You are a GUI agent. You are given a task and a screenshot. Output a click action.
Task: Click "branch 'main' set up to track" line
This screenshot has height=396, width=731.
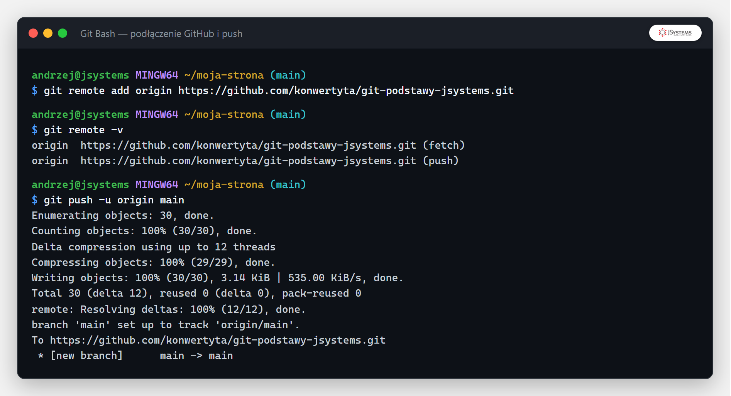pos(166,325)
